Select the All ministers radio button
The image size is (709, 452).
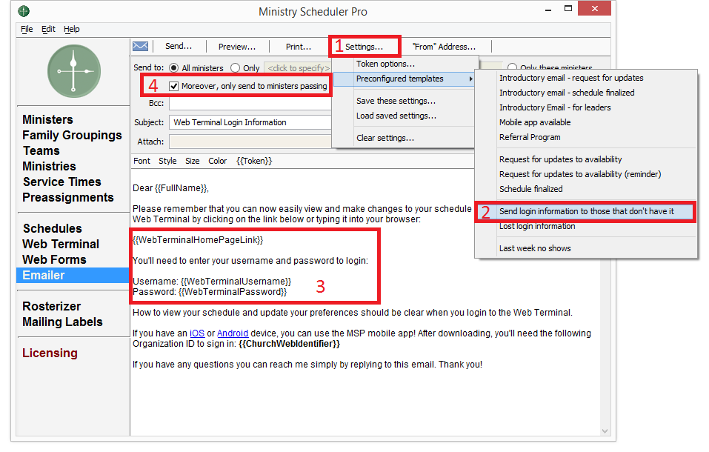174,68
